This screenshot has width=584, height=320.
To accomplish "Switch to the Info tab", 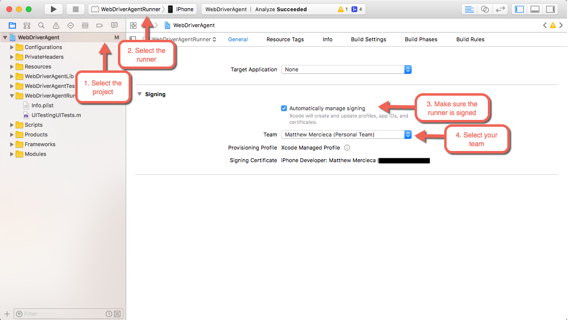I will coord(328,39).
